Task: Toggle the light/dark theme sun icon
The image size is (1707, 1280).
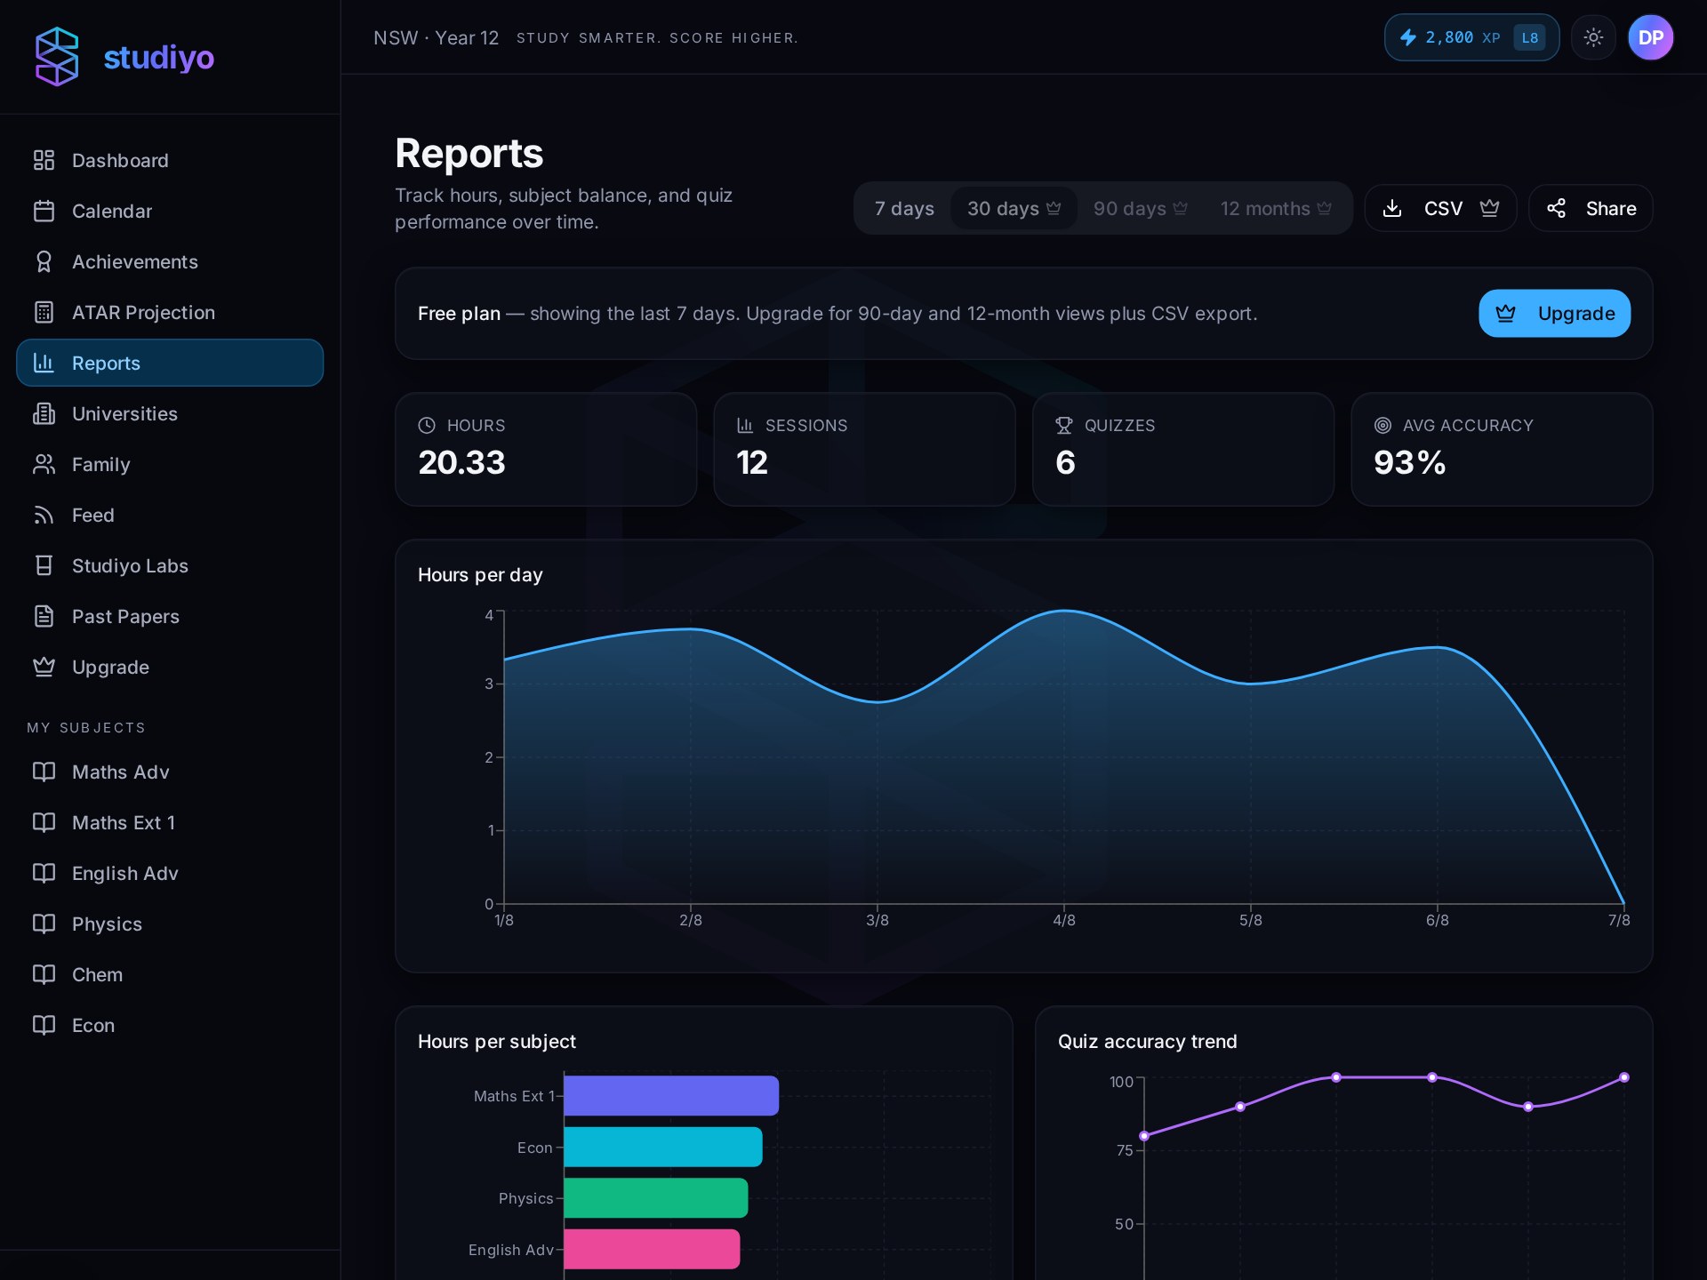Action: [x=1593, y=37]
